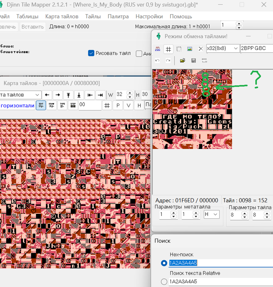The image size is (273, 287).
Task: Click the Вставить button
Action: coord(33,27)
